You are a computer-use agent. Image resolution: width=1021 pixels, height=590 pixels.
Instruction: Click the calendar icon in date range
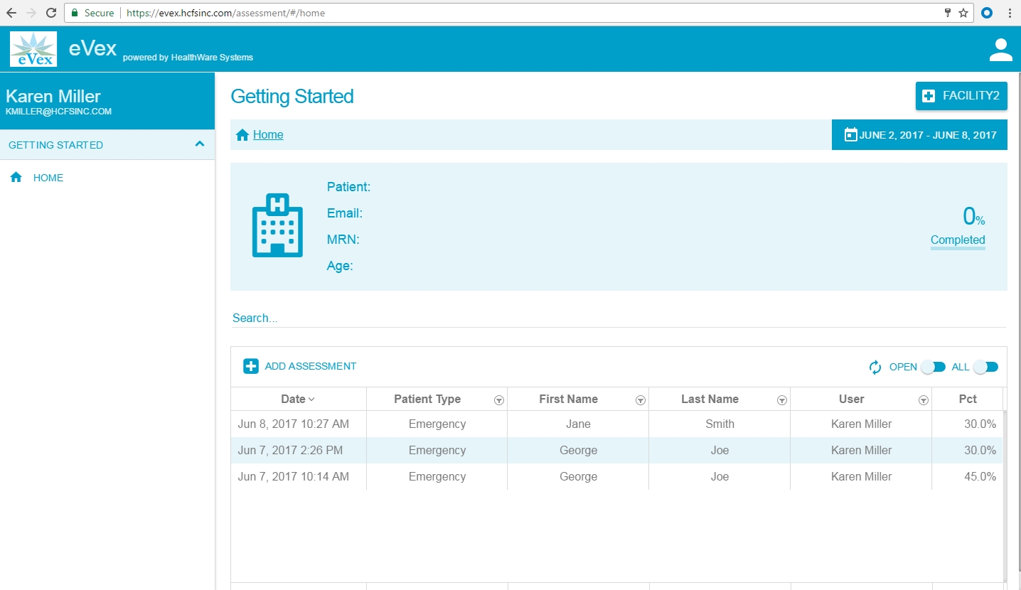pos(850,135)
